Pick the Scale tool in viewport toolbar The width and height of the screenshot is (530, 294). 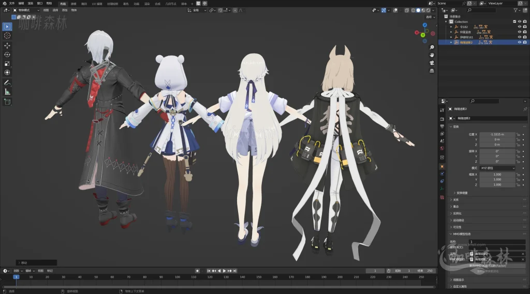[7, 64]
